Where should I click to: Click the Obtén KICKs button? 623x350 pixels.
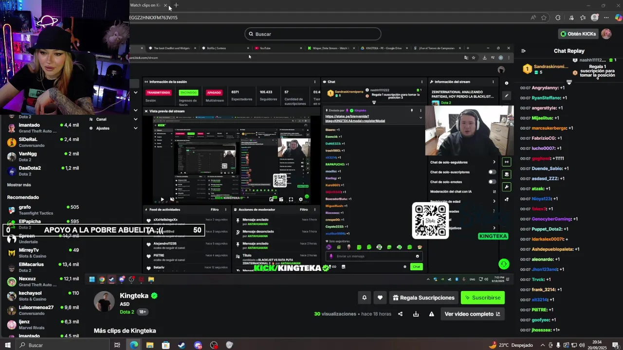coord(578,34)
